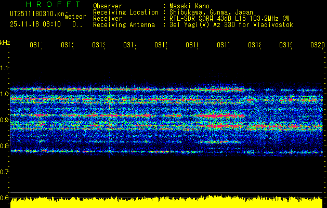Image resolution: width=327 pixels, height=208 pixels.
Task: Click Shibukawa, Gunma, Japan text
Action: pos(211,12)
